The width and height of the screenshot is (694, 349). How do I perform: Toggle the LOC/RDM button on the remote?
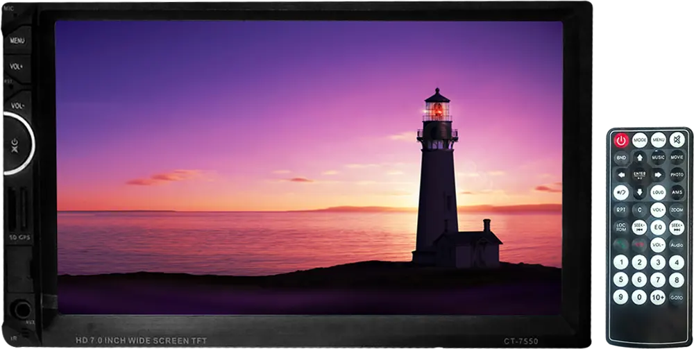(x=621, y=228)
